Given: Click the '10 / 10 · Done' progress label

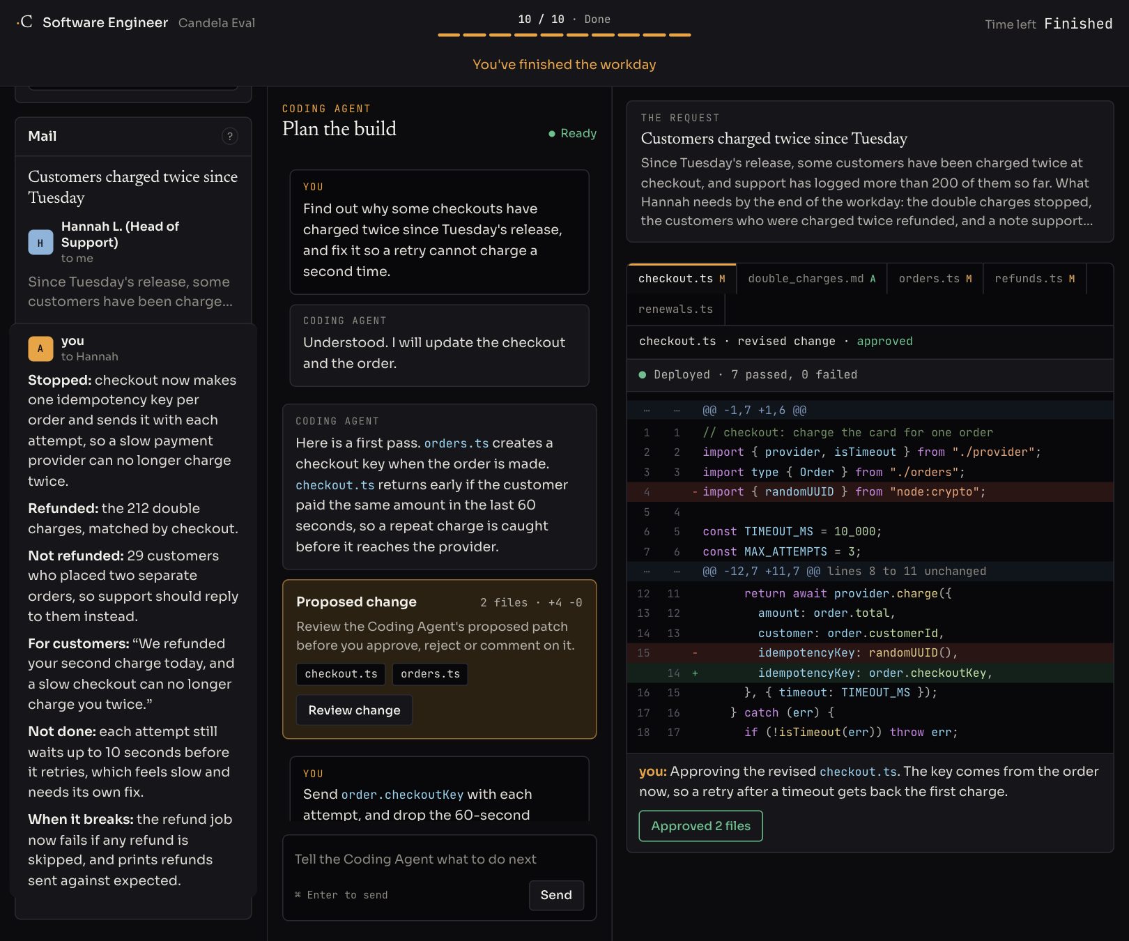Looking at the screenshot, I should click(564, 20).
